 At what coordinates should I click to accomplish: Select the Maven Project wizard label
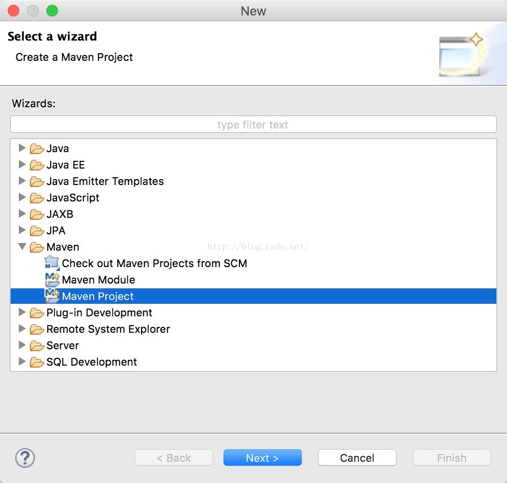pos(98,297)
